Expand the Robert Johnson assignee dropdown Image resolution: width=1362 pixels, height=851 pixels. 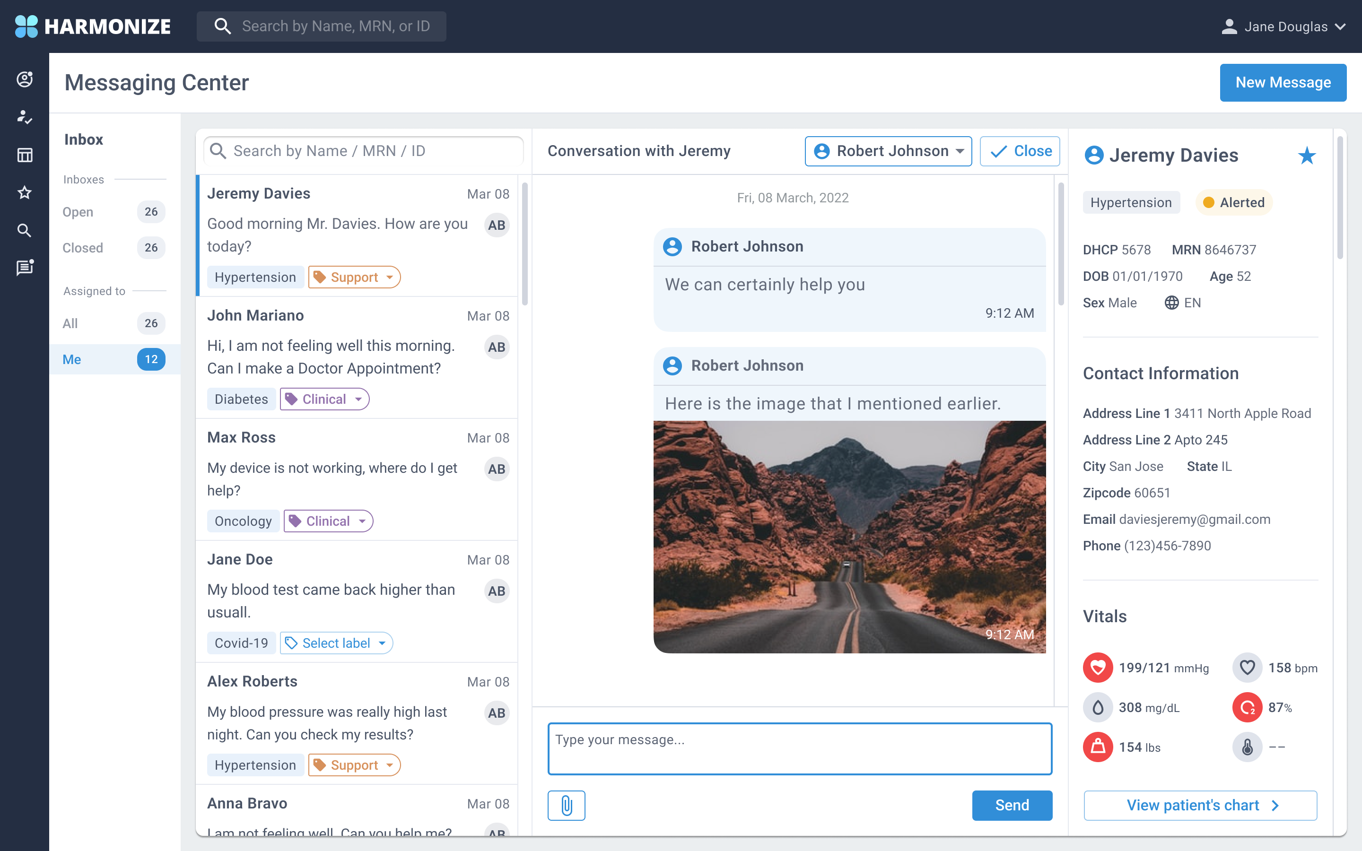pyautogui.click(x=888, y=151)
